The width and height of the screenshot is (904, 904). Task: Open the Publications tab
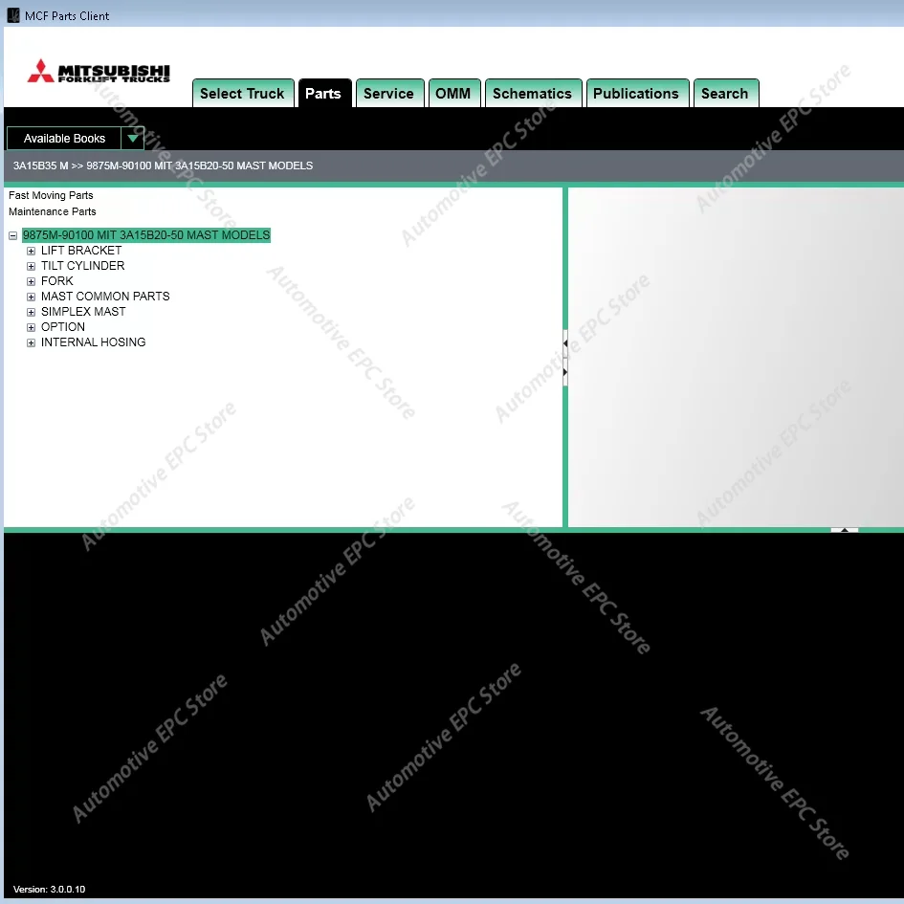click(x=636, y=93)
